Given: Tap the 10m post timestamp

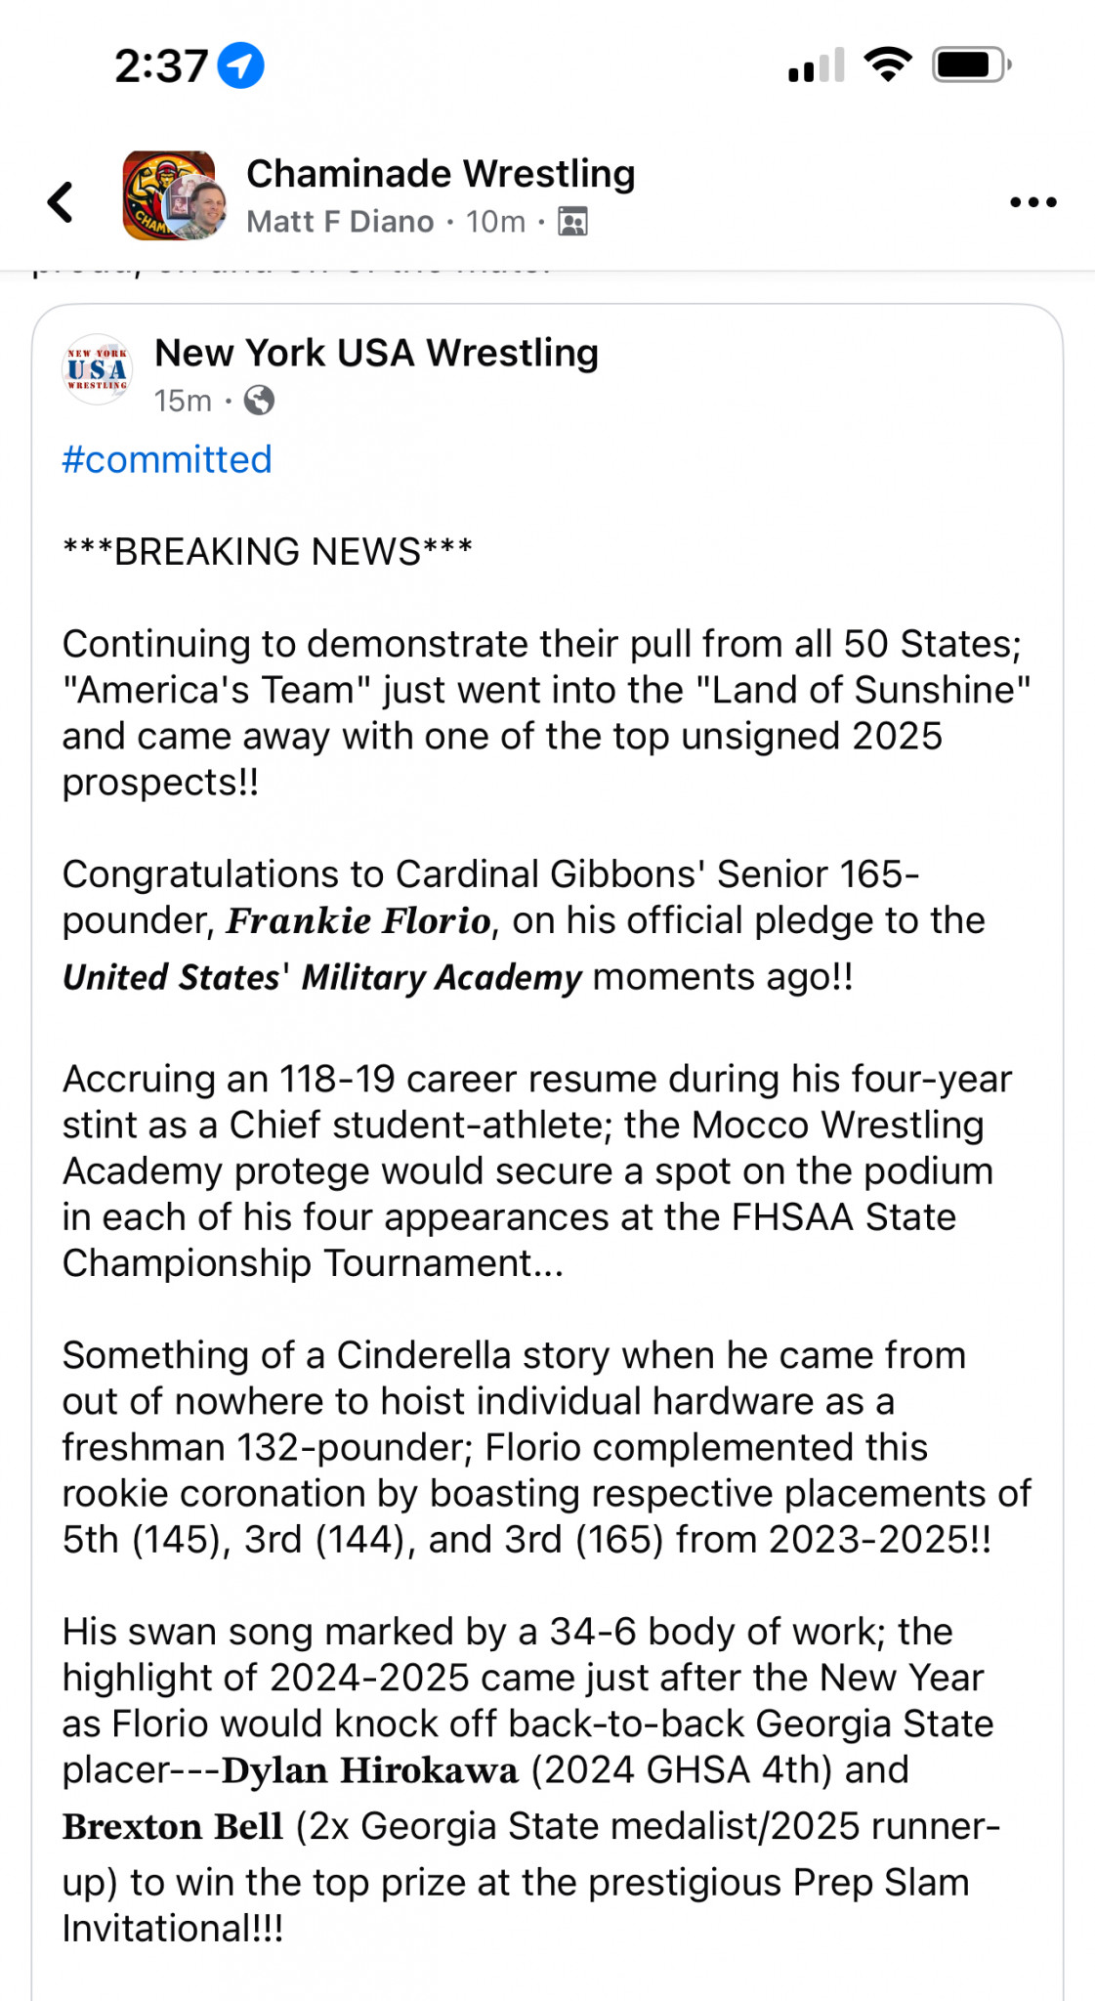Looking at the screenshot, I should (x=495, y=222).
